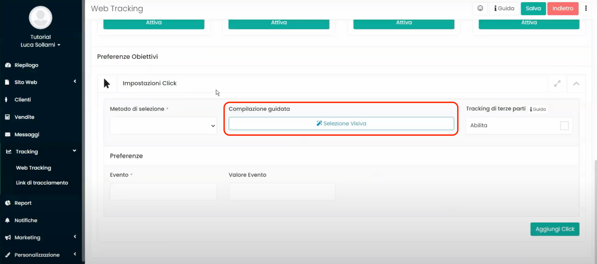Click the Evento input field
Screen dimensions: 597x264
pos(163,191)
